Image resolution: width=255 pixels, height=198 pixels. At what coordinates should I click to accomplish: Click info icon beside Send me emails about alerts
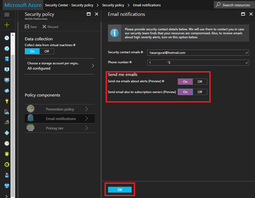point(163,81)
